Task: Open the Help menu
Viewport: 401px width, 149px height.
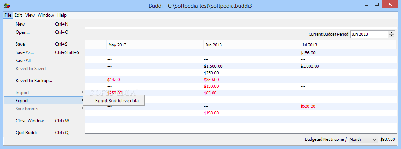Action: 62,15
